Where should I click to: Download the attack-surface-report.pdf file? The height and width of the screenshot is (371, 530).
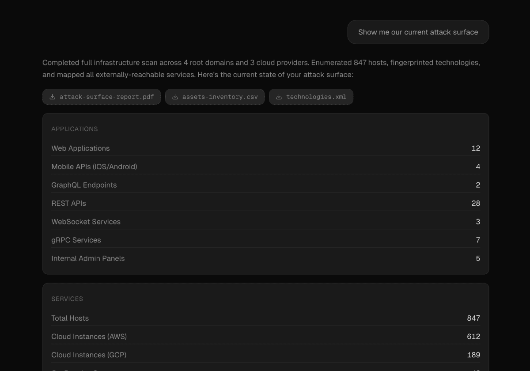[x=106, y=97]
